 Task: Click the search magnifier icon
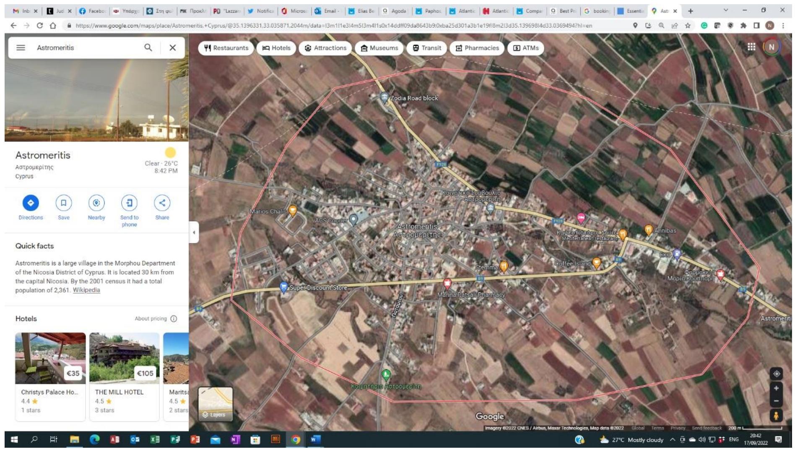click(x=148, y=47)
